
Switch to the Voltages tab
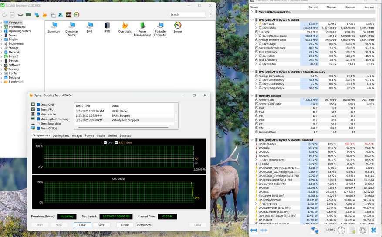[x=77, y=135]
